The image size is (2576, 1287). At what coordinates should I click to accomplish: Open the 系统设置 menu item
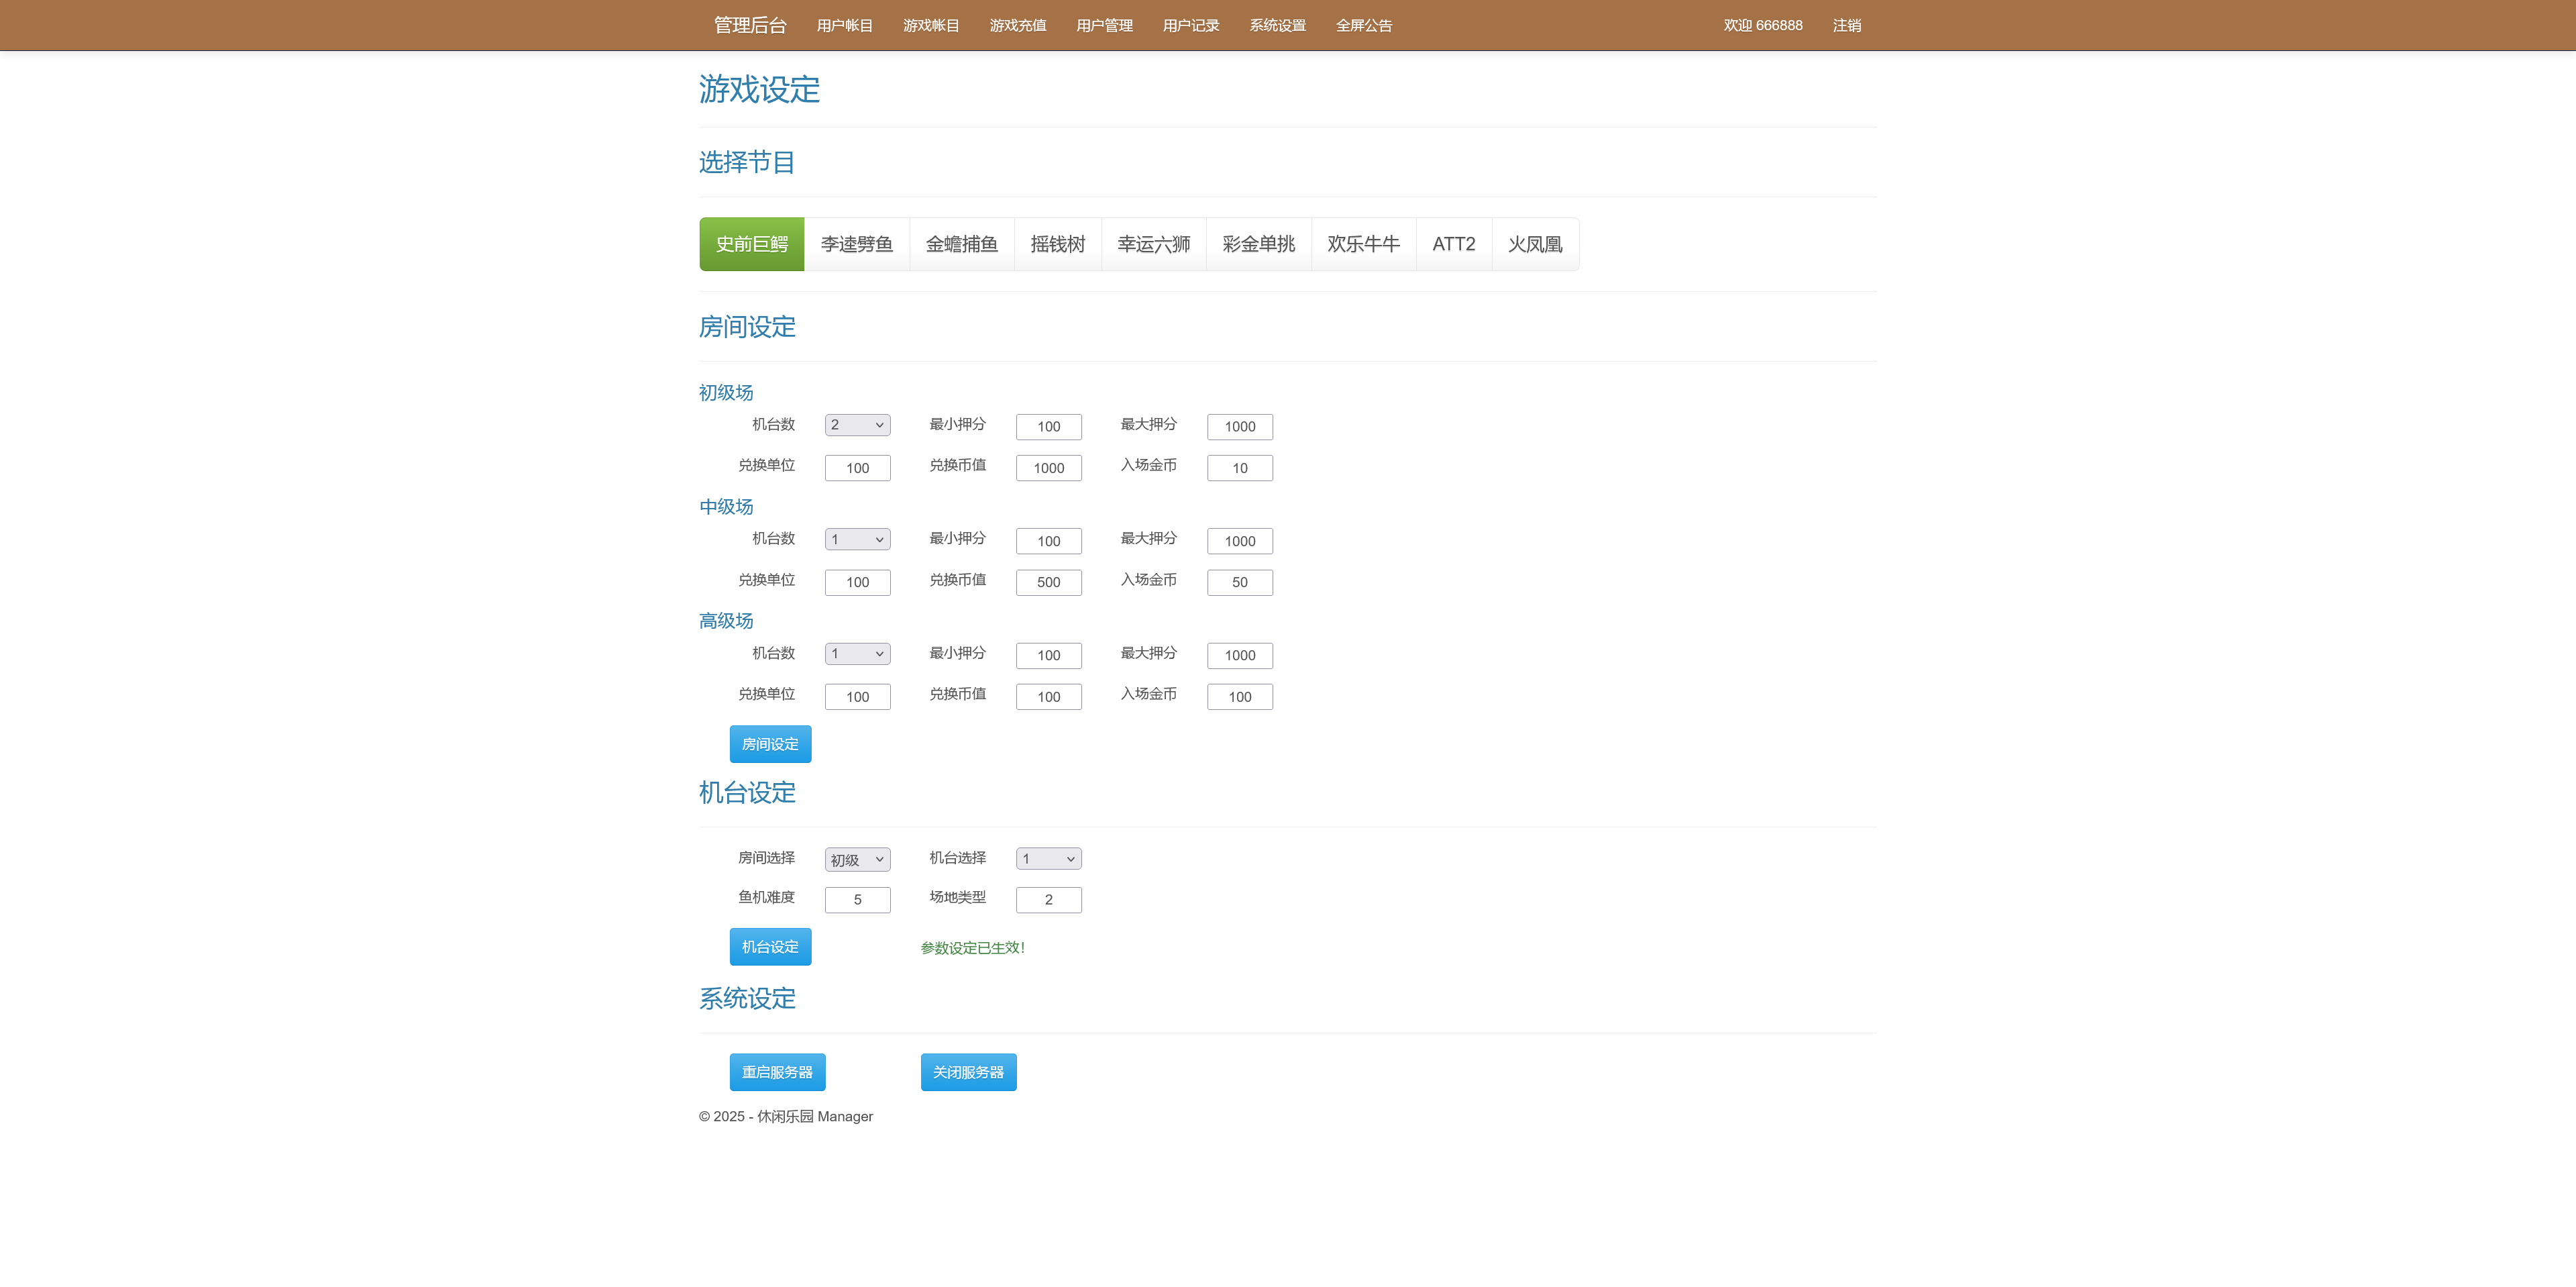tap(1276, 25)
